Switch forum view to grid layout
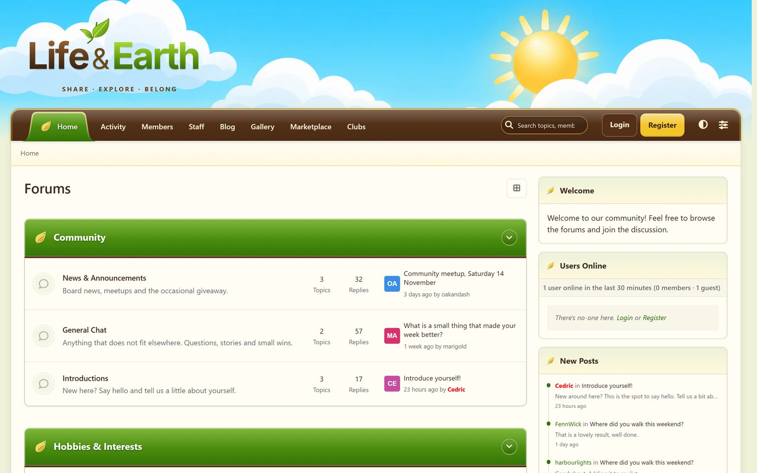Screen dimensions: 757x473 click(x=517, y=188)
